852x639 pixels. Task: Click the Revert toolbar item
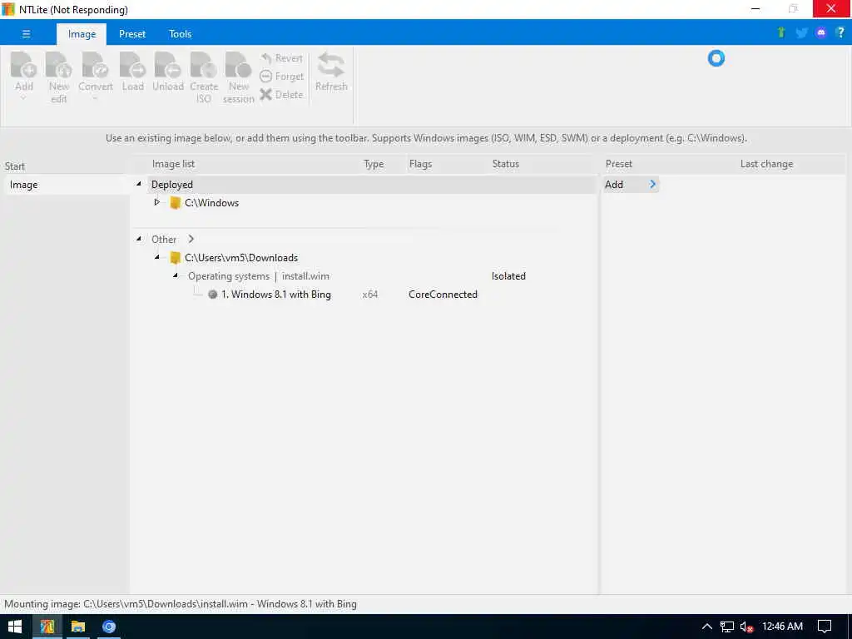tap(281, 58)
